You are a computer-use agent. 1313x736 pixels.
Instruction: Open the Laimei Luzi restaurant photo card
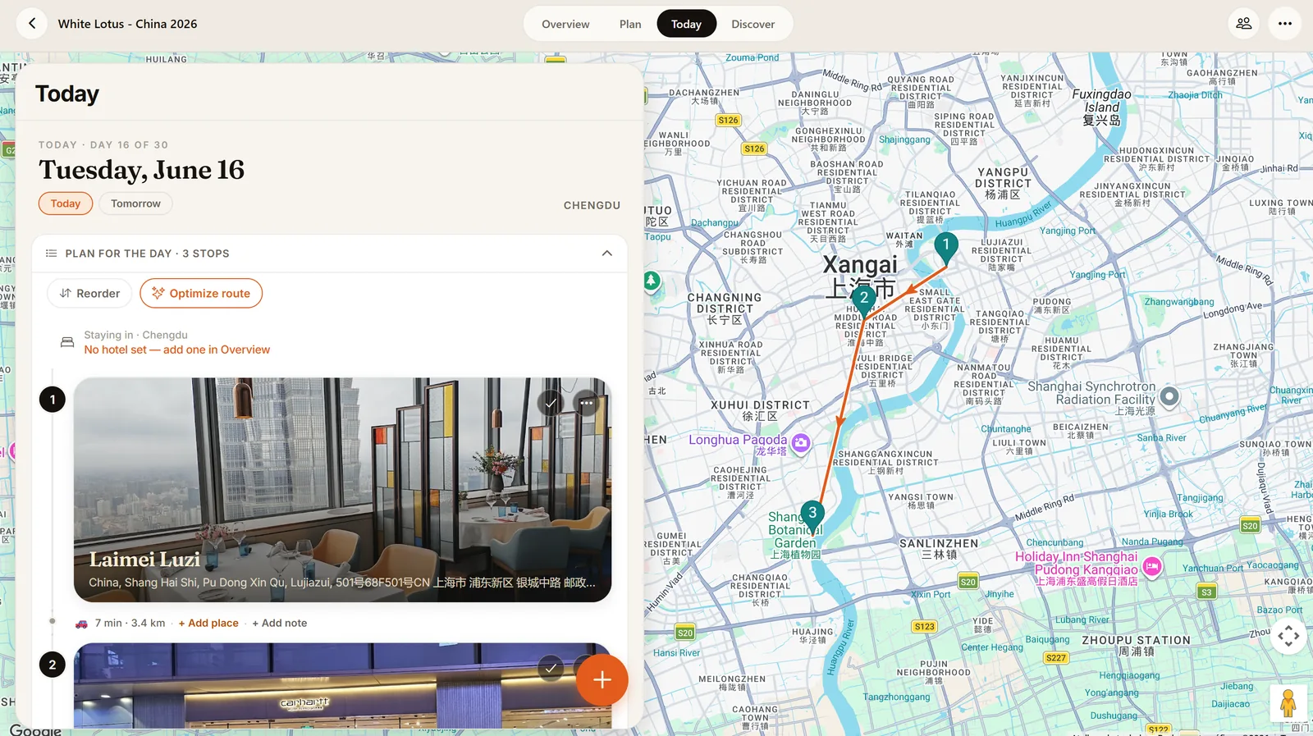[342, 490]
